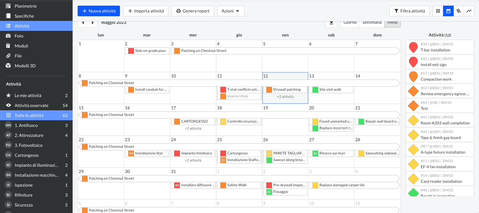Select AT Attrezzature category
Viewport: 479px width, 213px height.
36,135
